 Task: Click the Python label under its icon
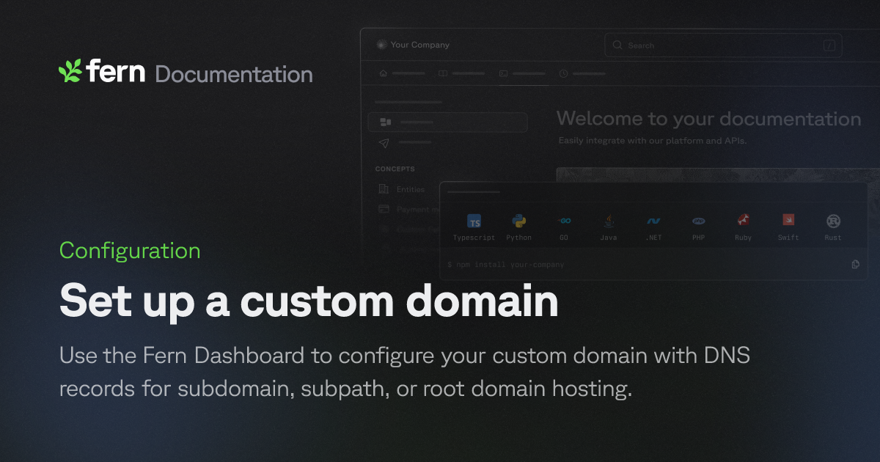tap(519, 238)
